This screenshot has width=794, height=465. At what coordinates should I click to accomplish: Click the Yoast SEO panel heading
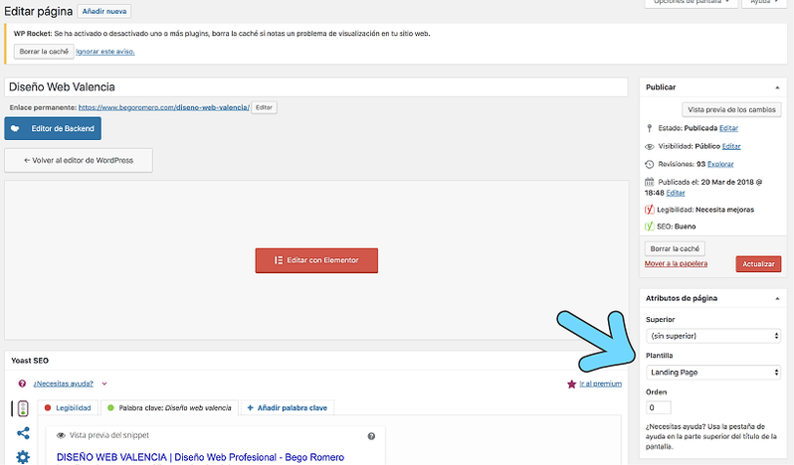click(x=30, y=361)
